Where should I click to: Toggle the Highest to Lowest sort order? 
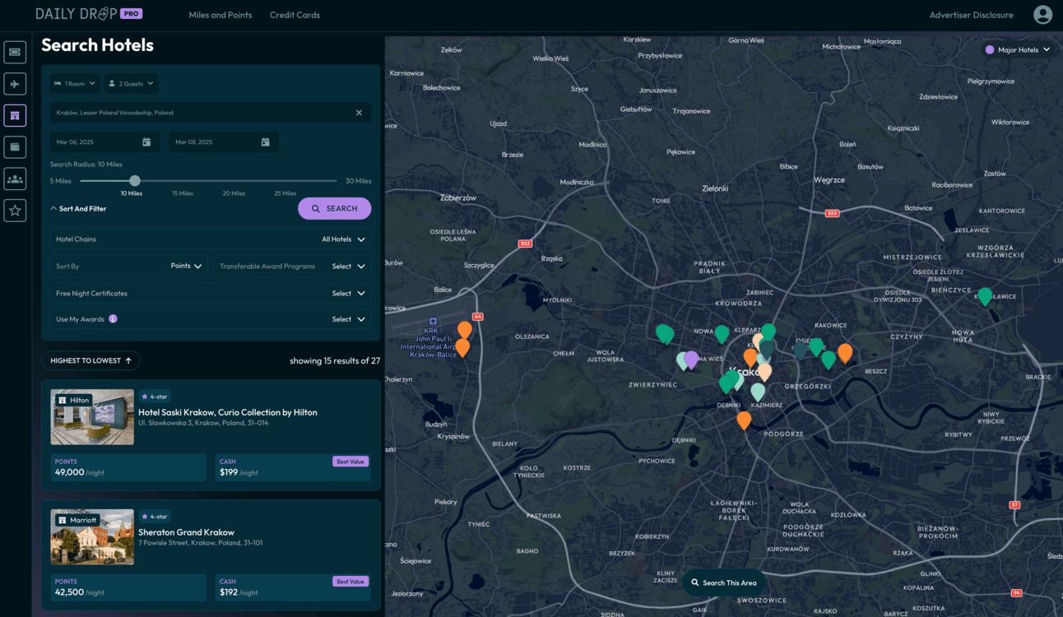point(91,360)
